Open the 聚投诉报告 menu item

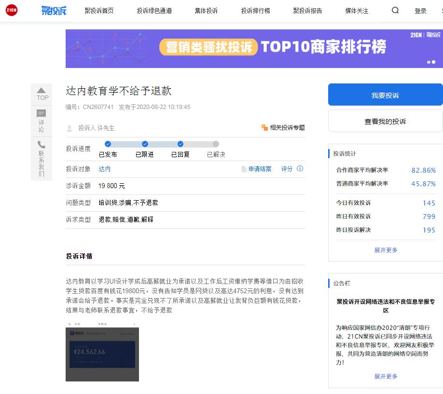tap(307, 11)
